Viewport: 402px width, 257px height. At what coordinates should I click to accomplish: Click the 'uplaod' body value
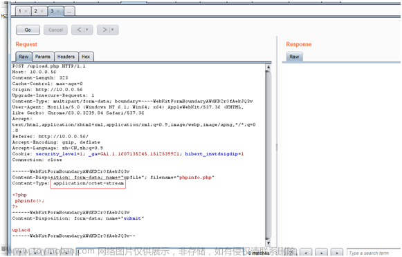point(21,230)
